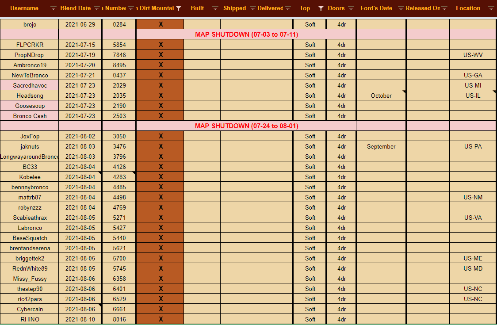497x325 pixels.
Task: Select the 'PropNDrop' username cell
Action: (30, 55)
